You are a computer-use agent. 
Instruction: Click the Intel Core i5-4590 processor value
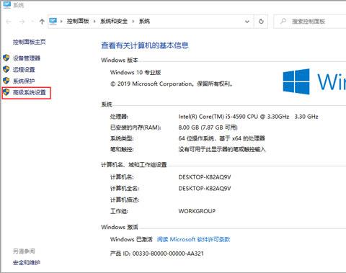248,117
